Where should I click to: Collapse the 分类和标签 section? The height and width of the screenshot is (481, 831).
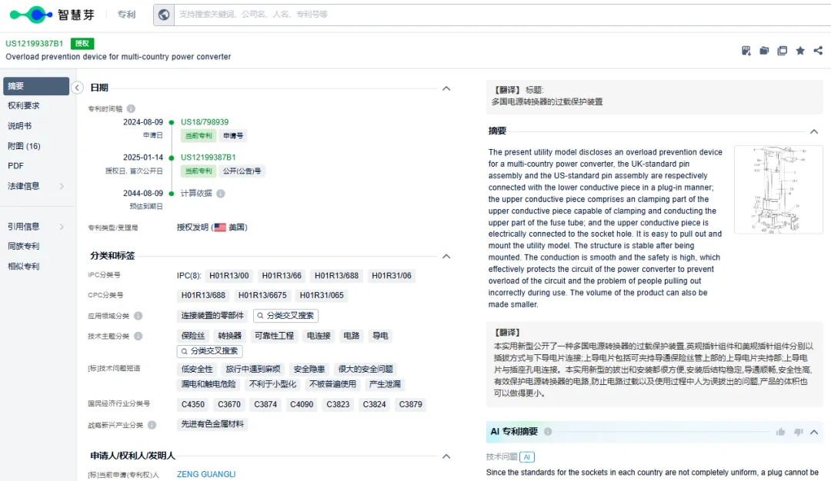[x=446, y=256]
